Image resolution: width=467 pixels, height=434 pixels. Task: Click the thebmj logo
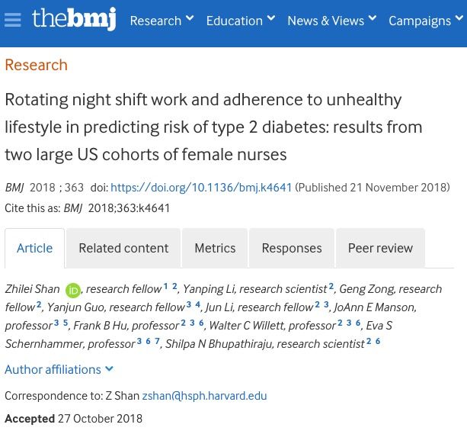[74, 19]
